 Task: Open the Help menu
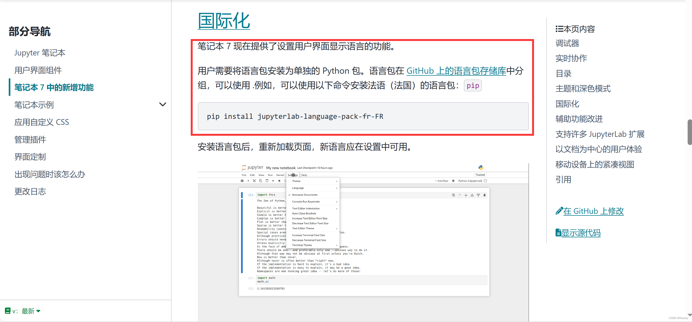point(304,175)
